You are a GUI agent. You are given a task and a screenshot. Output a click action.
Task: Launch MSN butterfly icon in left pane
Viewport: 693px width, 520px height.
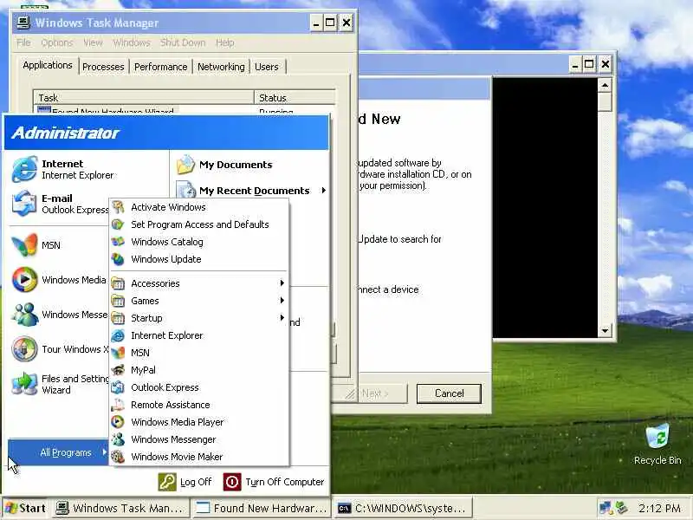coord(24,245)
